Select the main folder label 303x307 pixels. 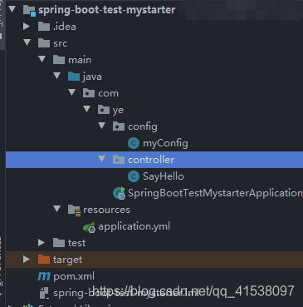80,60
